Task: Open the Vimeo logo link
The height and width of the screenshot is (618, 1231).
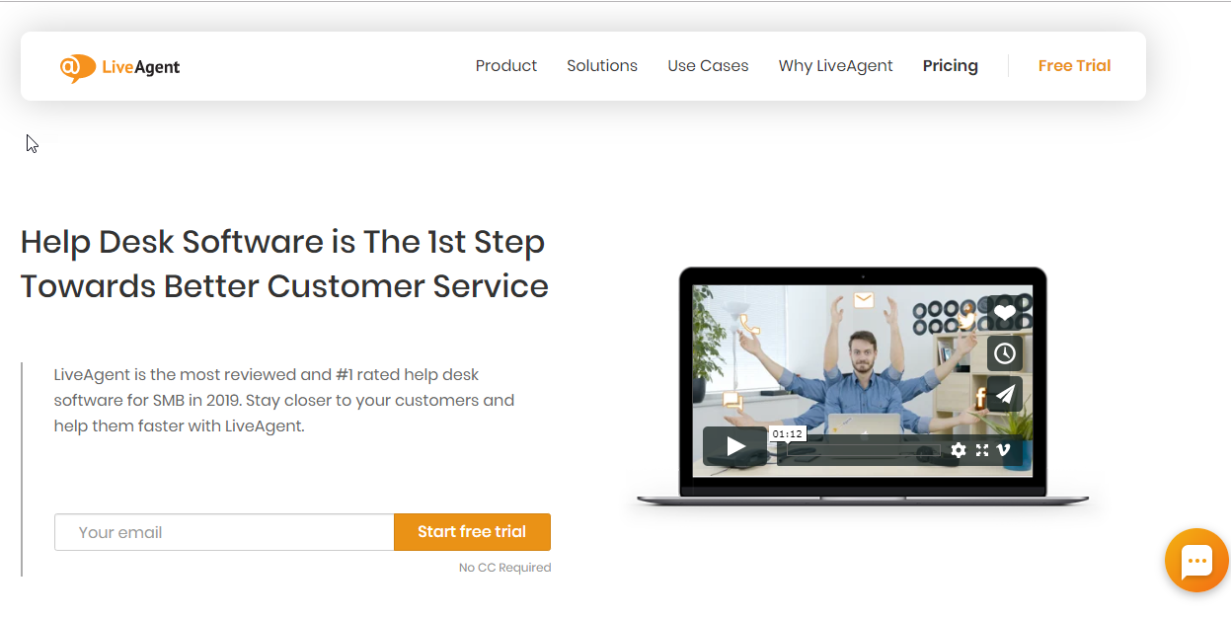Action: pos(1004,450)
